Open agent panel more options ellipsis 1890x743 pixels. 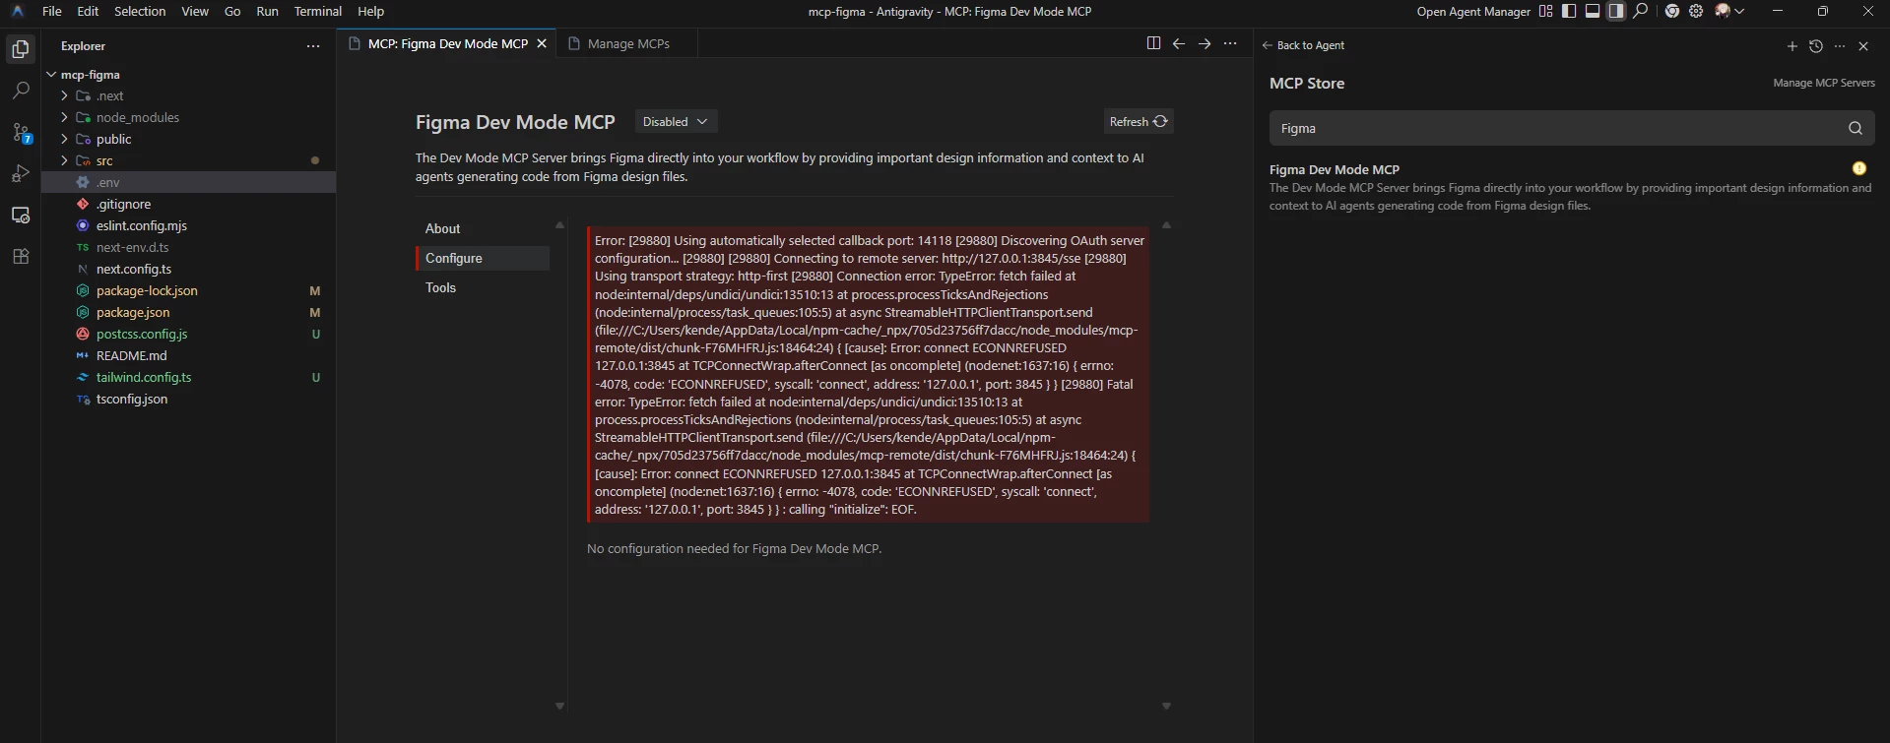(x=1840, y=46)
